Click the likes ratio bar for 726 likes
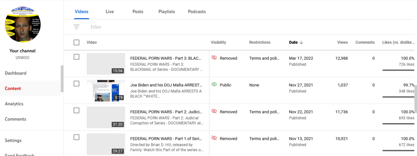Image resolution: width=417 pixels, height=156 pixels. 398,70
